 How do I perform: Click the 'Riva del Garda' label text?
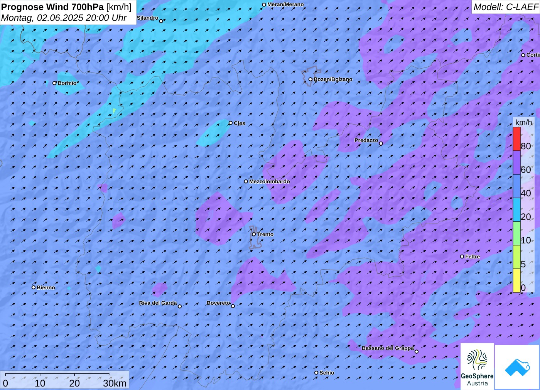pyautogui.click(x=158, y=303)
